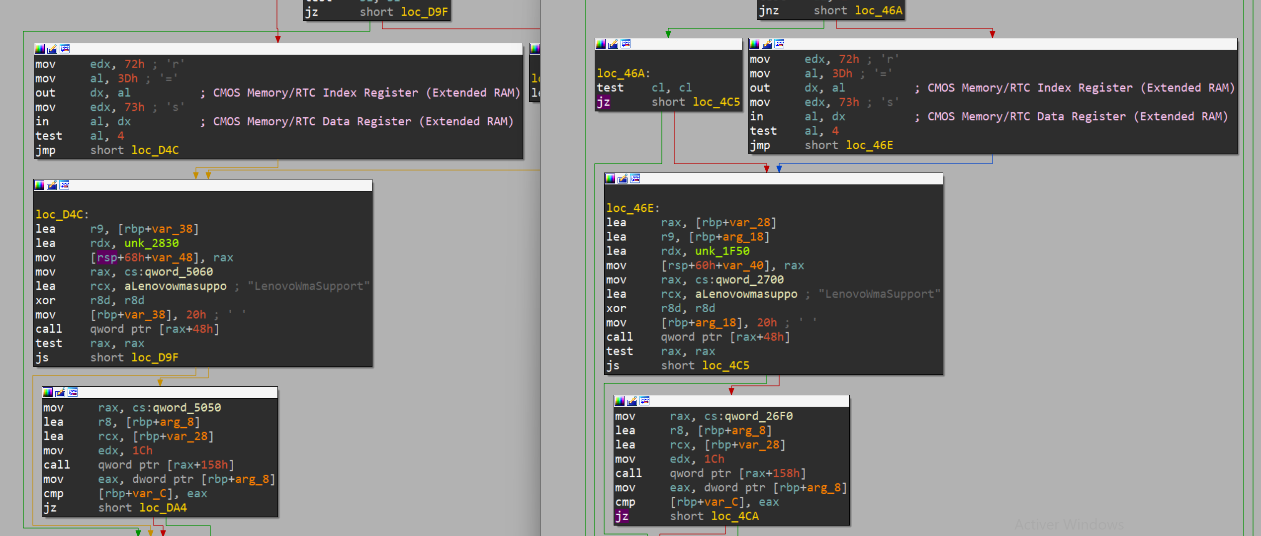
Task: Click the node color icon on qword_26F0 block
Action: click(620, 401)
